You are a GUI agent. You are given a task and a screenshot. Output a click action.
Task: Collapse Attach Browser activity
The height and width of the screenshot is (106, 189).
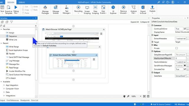pyautogui.click(x=104, y=29)
